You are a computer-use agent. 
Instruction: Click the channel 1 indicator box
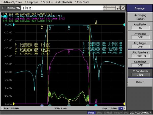click(x=2, y=108)
